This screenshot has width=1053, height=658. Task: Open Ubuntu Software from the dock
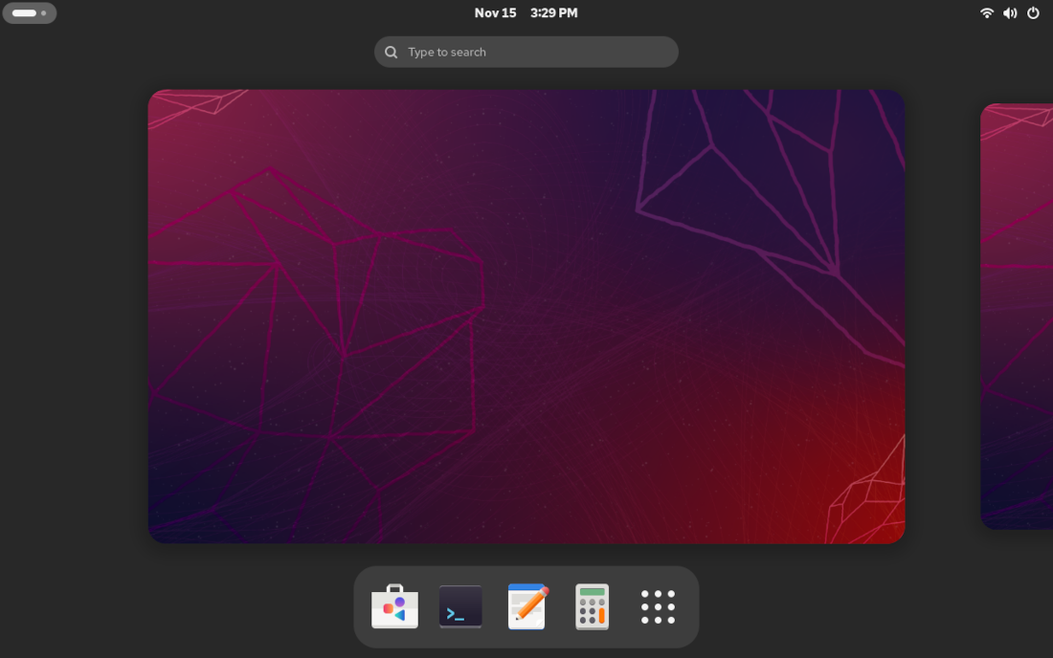394,606
